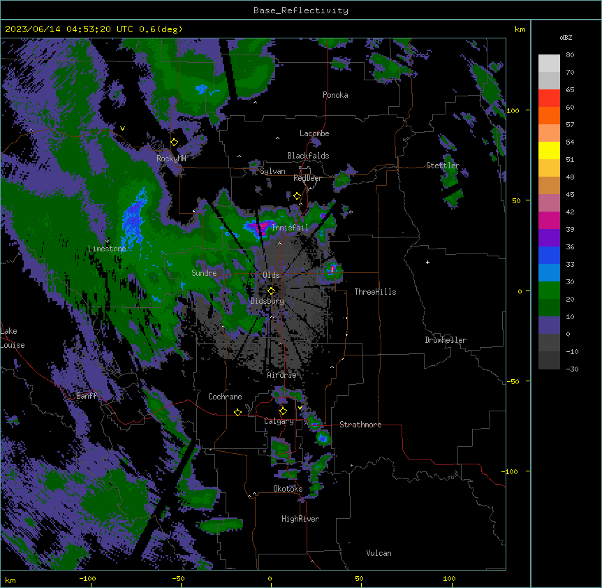
Task: Click the Blackfalds city label
Action: click(308, 156)
